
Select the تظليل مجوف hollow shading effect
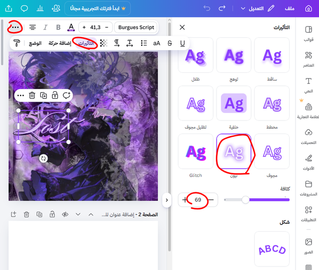click(195, 103)
